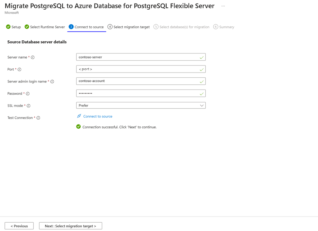
Task: Click the Previous button
Action: (x=19, y=226)
